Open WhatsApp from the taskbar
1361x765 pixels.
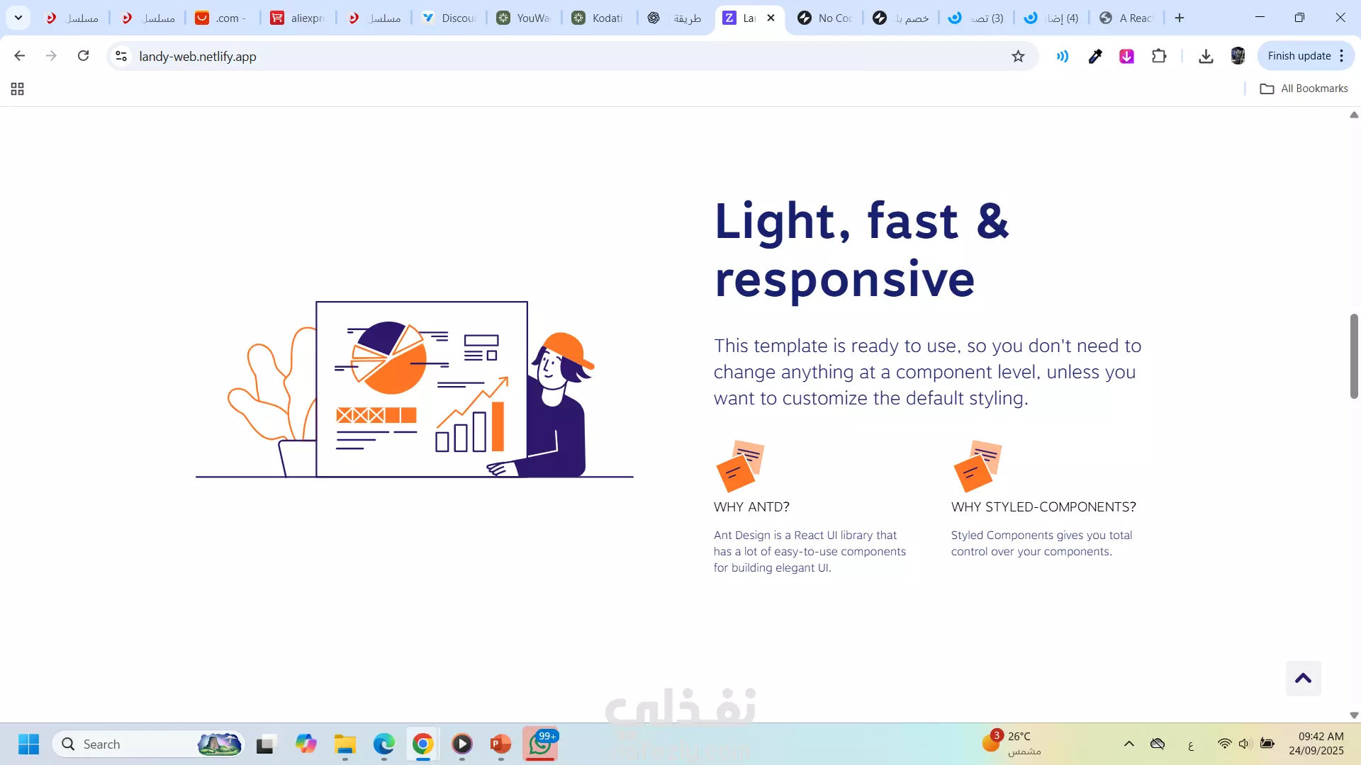click(540, 744)
